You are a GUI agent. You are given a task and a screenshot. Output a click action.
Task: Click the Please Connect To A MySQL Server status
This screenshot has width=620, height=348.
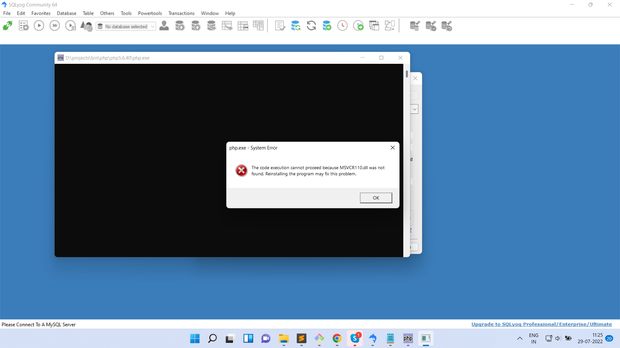point(38,324)
